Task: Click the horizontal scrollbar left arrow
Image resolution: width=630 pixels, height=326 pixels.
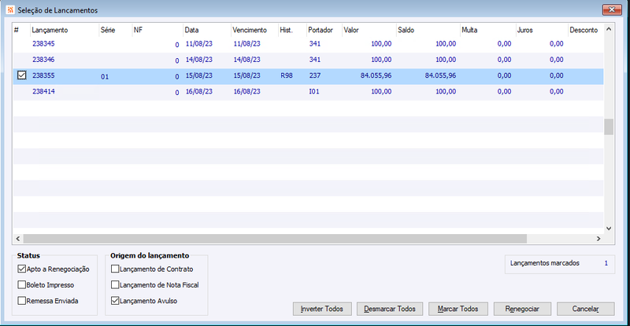Action: click(x=18, y=239)
